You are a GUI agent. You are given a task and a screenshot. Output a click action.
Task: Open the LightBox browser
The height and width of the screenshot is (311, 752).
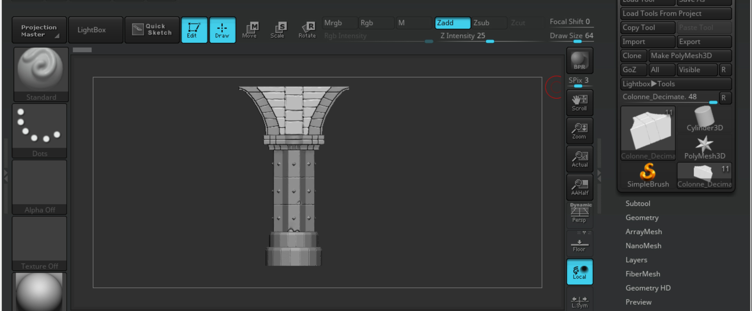96,30
